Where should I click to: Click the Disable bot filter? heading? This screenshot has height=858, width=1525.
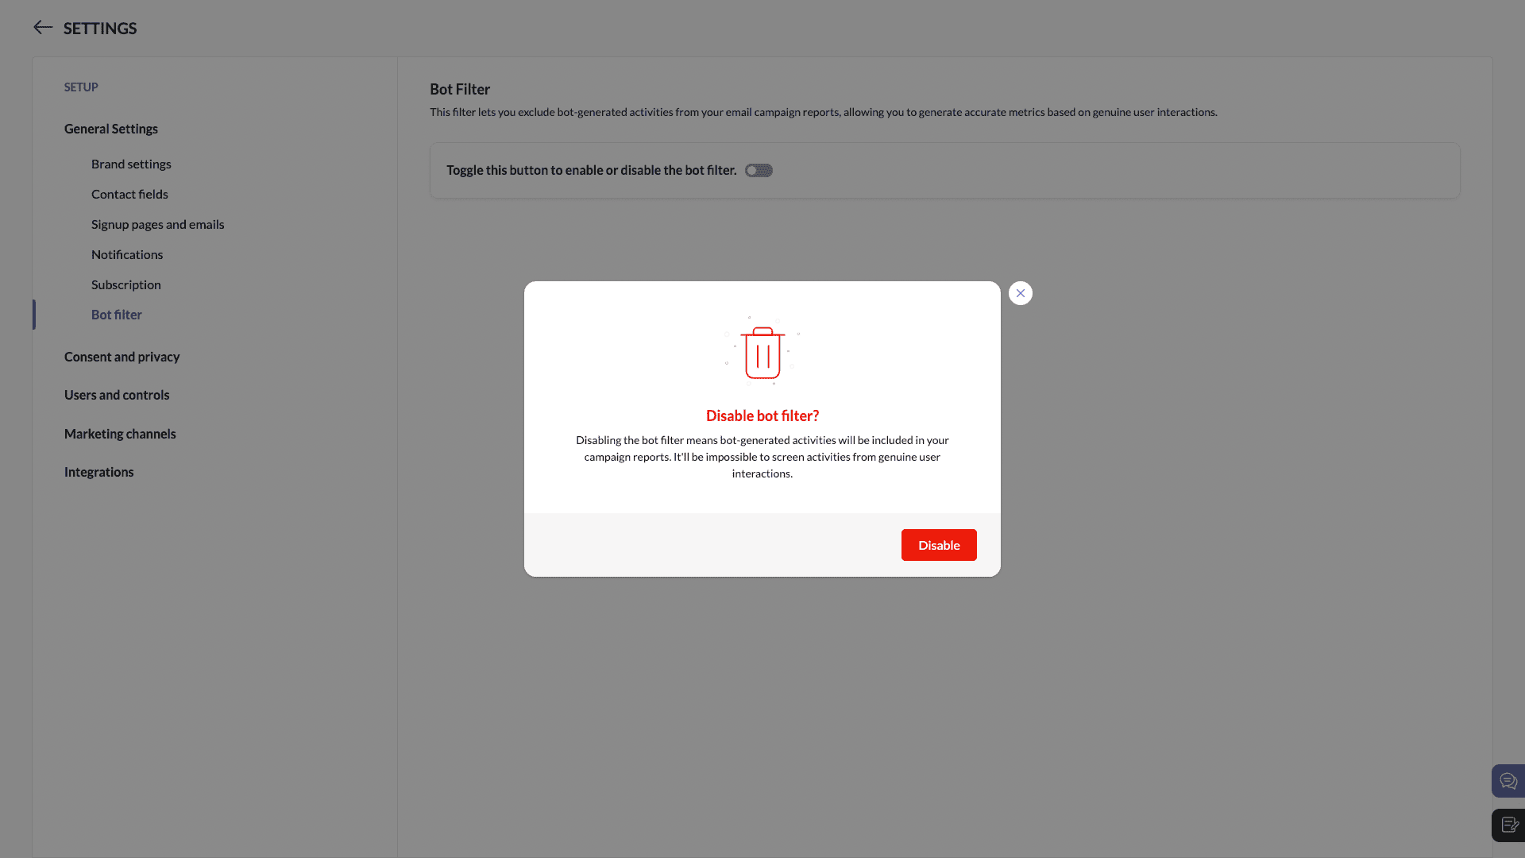[x=762, y=415]
